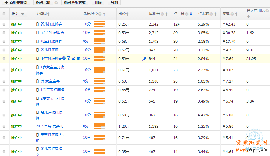This screenshot has height=156, width=270.
Task: Click the 删除 toolbar button
Action: point(98,3)
